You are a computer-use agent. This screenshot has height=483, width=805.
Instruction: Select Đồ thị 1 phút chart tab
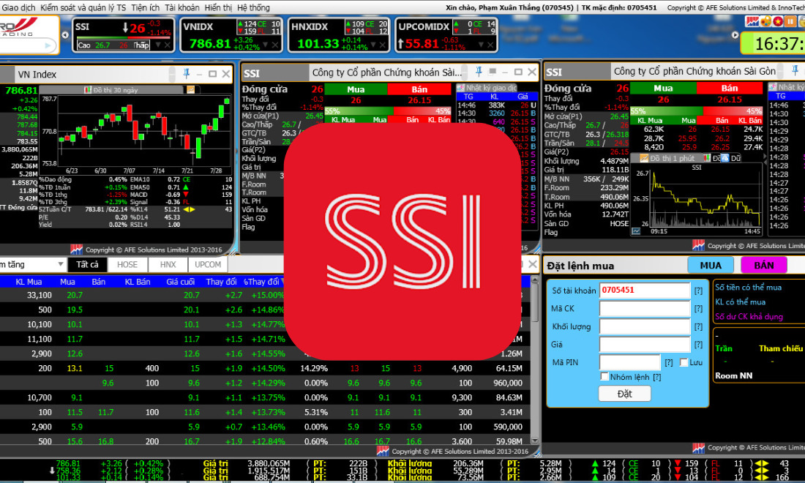tap(667, 158)
